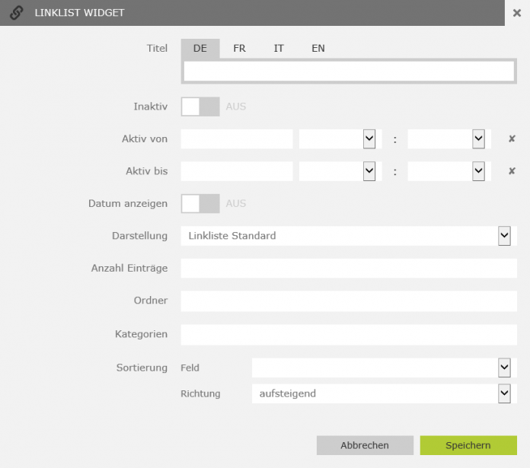530x468 pixels.
Task: Click the Abbrechen button
Action: [365, 445]
